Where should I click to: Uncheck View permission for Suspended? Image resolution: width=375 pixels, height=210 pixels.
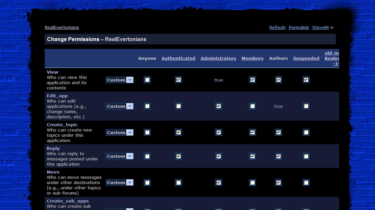tap(306, 80)
